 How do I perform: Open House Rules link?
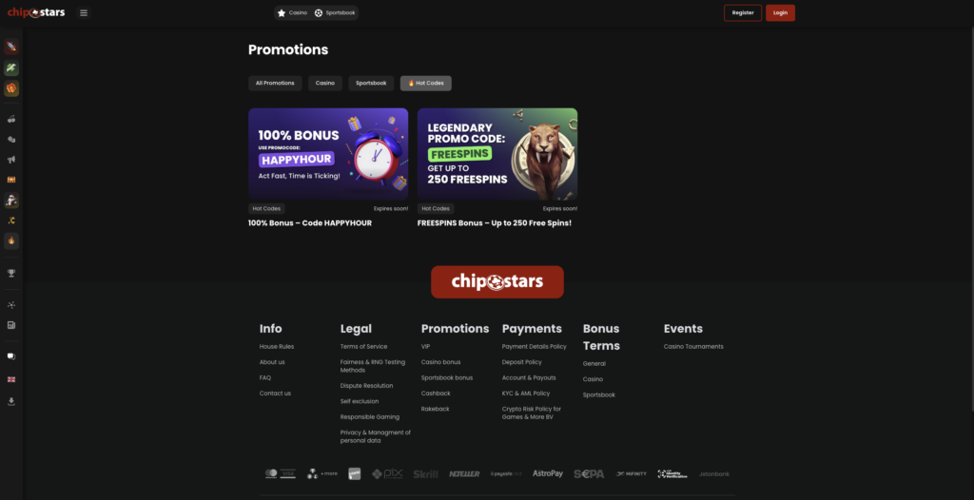tap(277, 347)
